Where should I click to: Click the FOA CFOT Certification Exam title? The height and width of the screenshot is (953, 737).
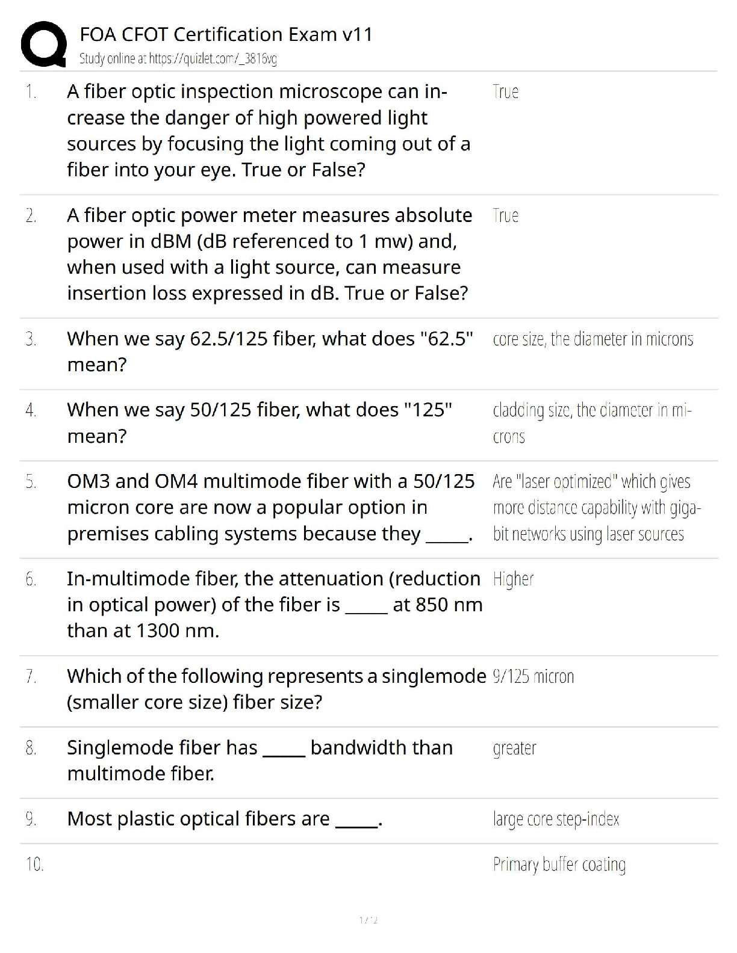pos(226,34)
